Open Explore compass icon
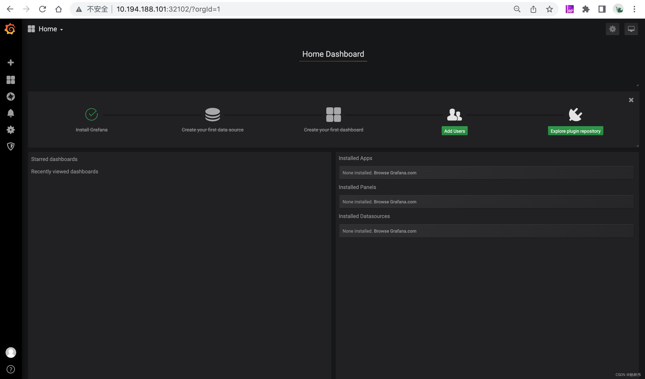Viewport: 645px width, 379px height. coord(11,96)
